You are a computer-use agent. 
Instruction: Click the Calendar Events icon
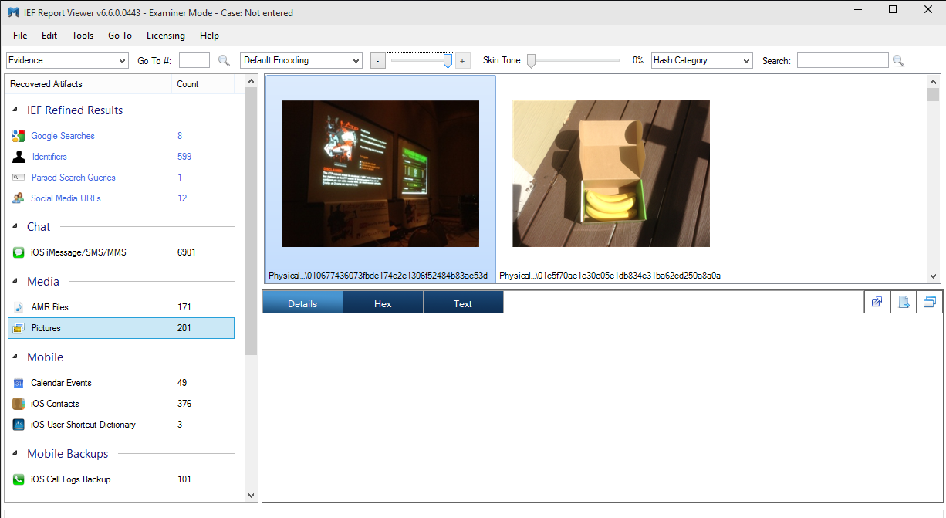19,383
